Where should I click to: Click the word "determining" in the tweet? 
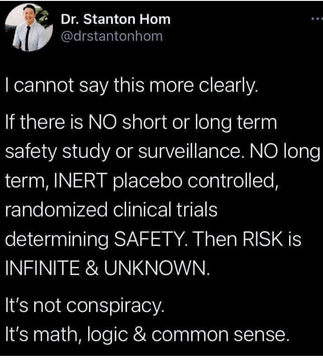pos(57,240)
